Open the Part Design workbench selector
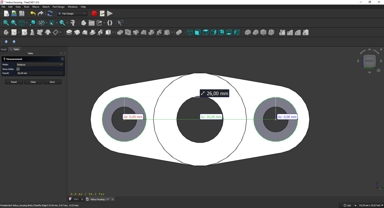Screen dimensions: 384x208 coord(72,14)
